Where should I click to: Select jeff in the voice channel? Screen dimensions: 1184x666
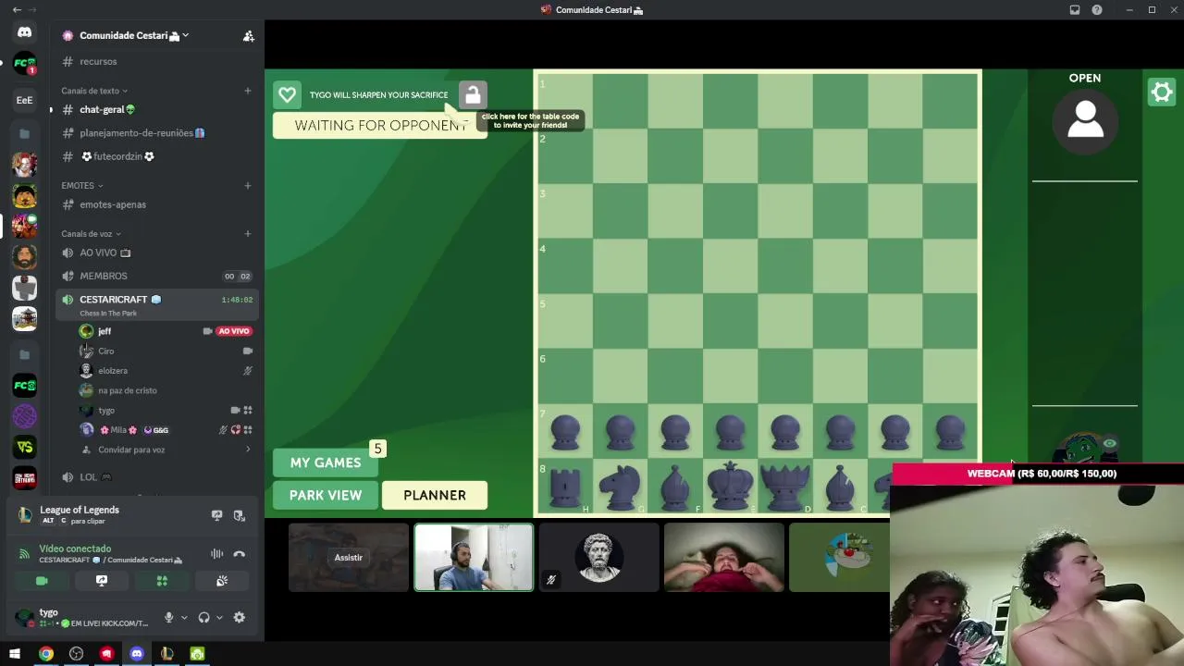pyautogui.click(x=166, y=331)
